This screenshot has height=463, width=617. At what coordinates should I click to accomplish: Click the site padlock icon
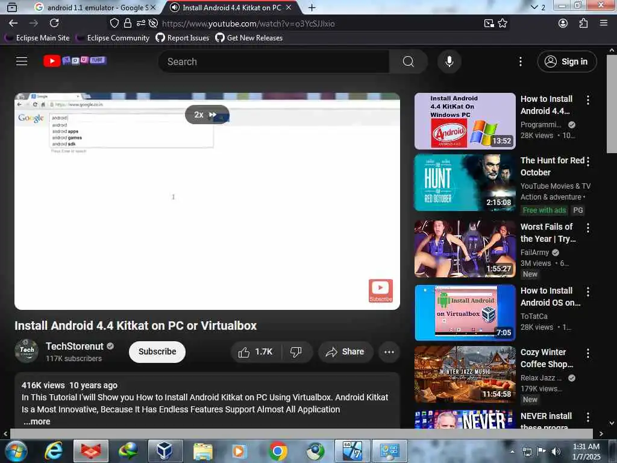[x=128, y=24]
